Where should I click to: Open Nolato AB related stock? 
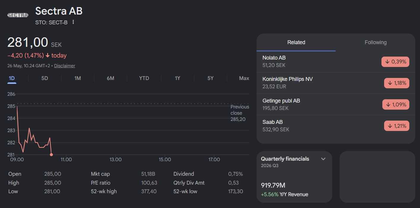[x=336, y=62]
